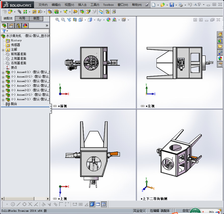Click the Instant3D icon in toolbar

click(x=101, y=12)
